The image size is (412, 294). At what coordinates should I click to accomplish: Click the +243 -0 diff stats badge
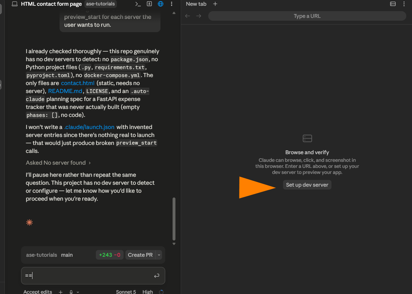click(x=110, y=255)
